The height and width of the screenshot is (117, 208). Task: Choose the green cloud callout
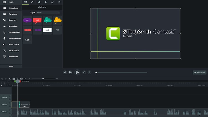(x=47, y=20)
